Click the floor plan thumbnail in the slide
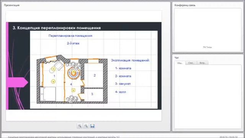The image size is (245, 138). 72,79
